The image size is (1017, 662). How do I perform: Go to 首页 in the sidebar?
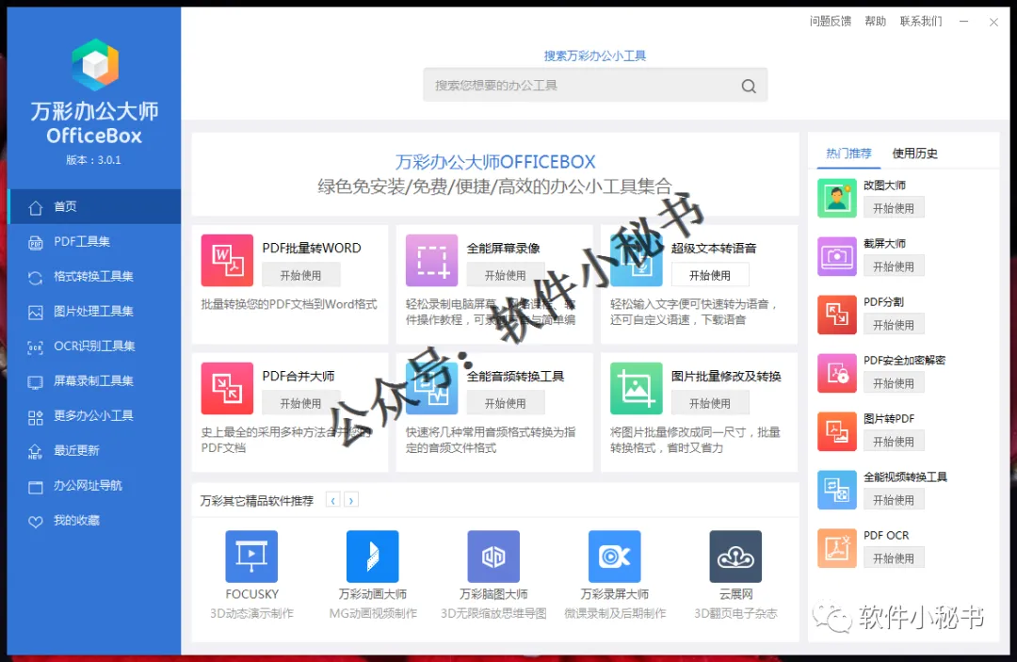point(95,206)
